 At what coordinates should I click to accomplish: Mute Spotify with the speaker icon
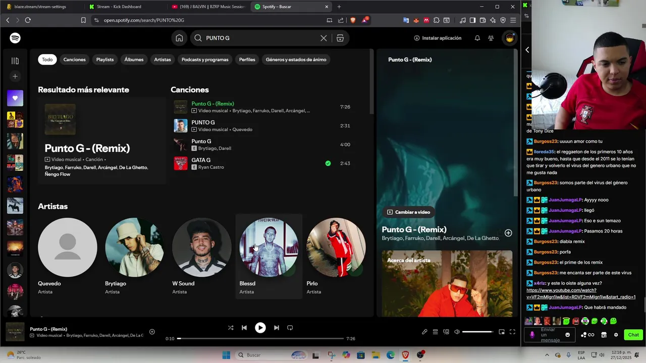point(457,332)
